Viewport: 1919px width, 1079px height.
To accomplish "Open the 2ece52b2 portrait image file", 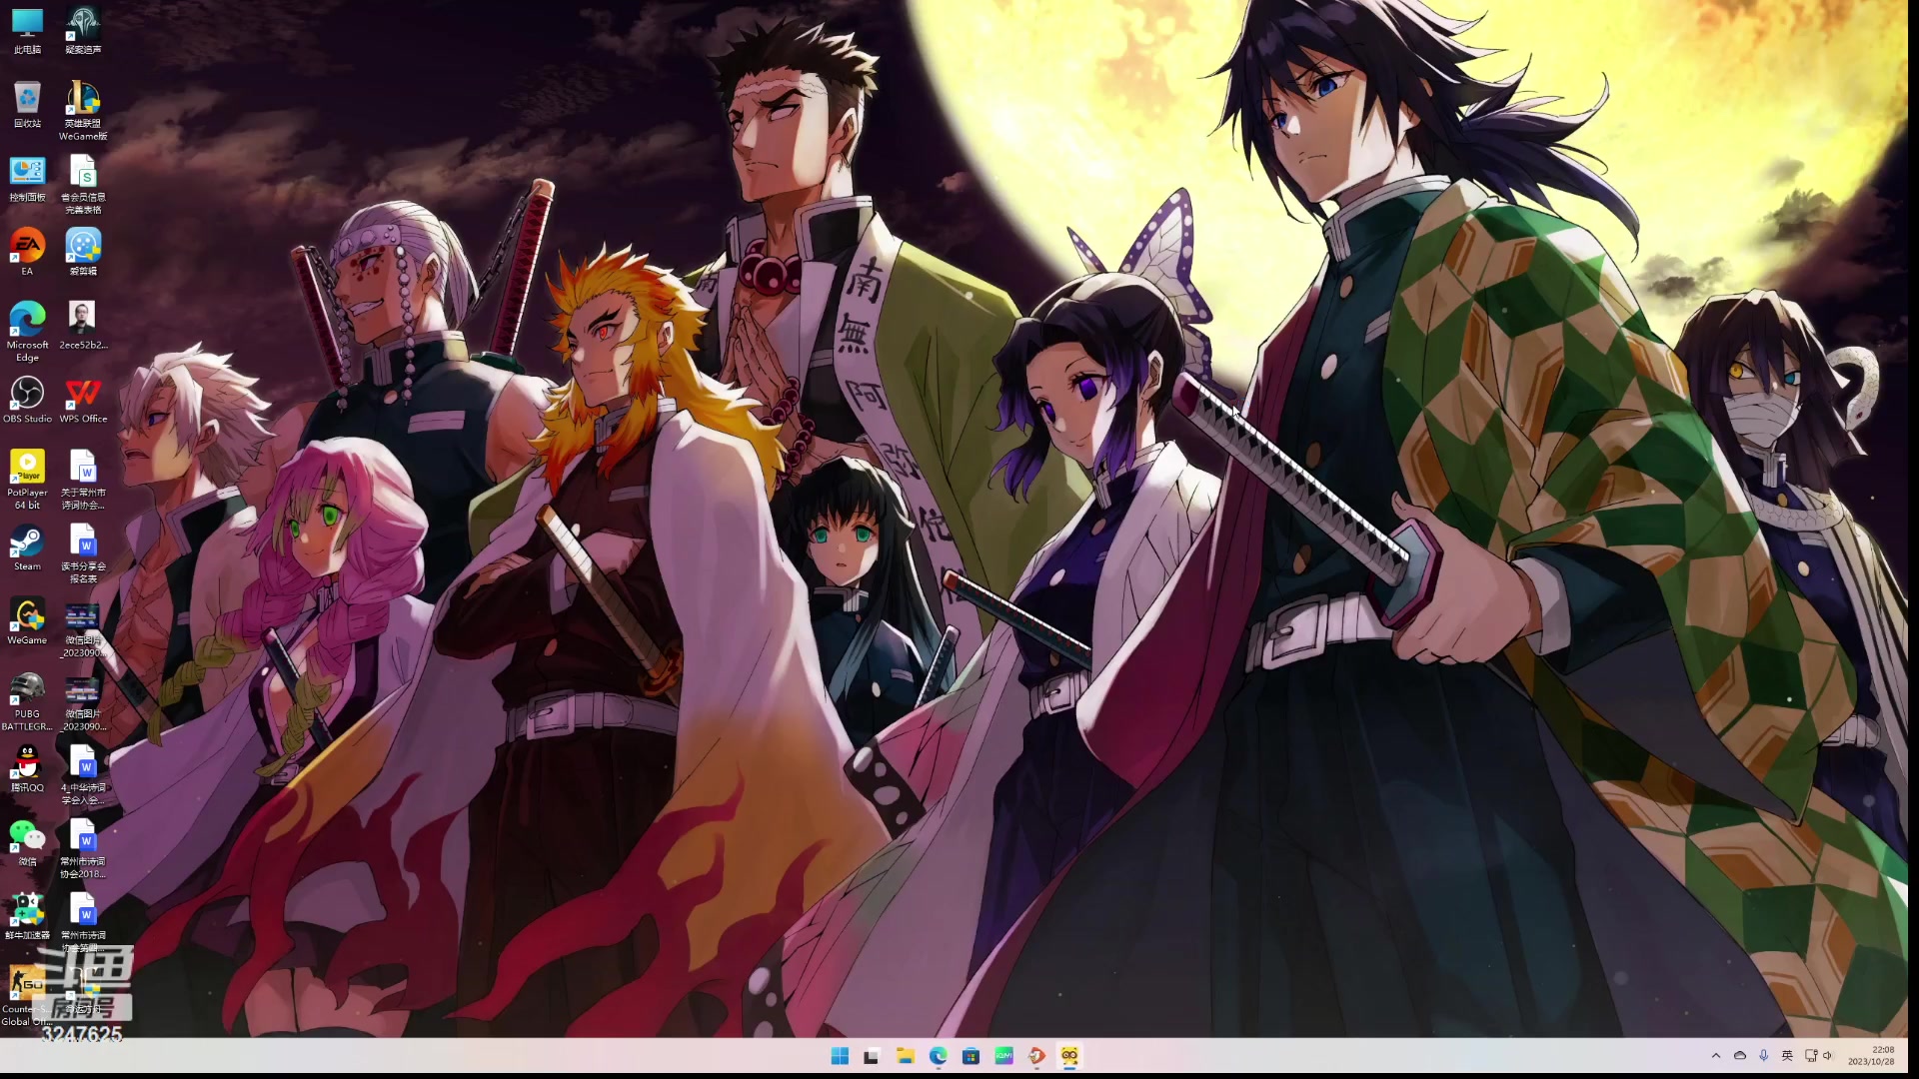I will (x=83, y=326).
